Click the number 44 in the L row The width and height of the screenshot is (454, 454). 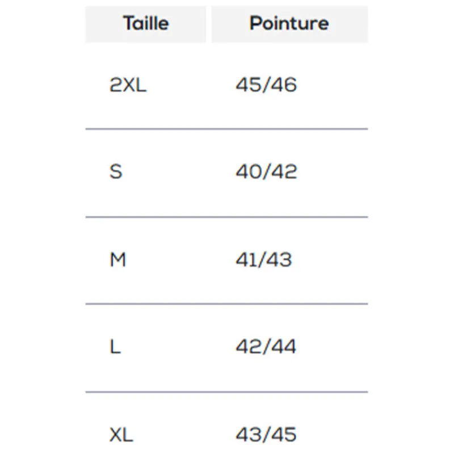(x=285, y=347)
